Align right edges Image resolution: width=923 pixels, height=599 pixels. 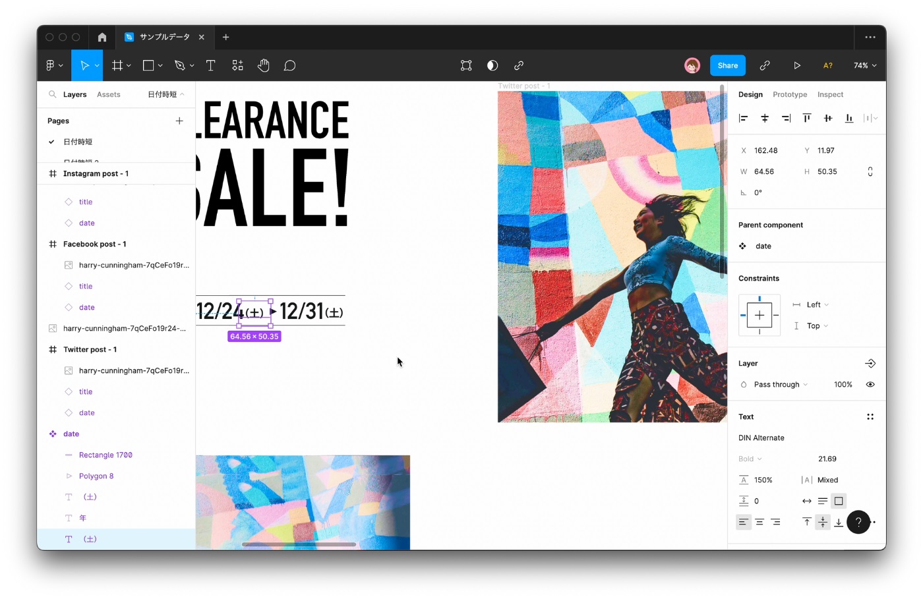pos(786,118)
